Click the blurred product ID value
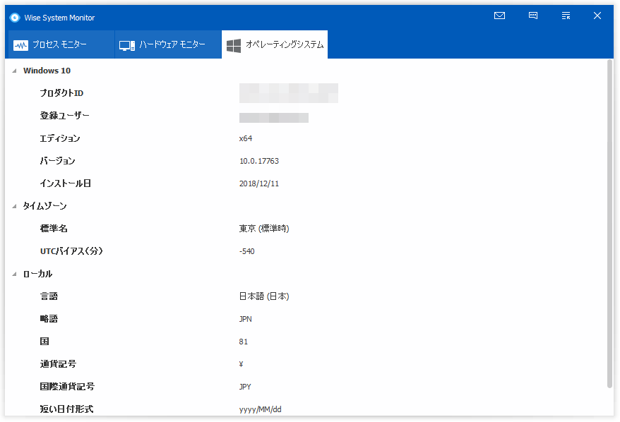Viewport: 620px width, 422px height. [289, 93]
